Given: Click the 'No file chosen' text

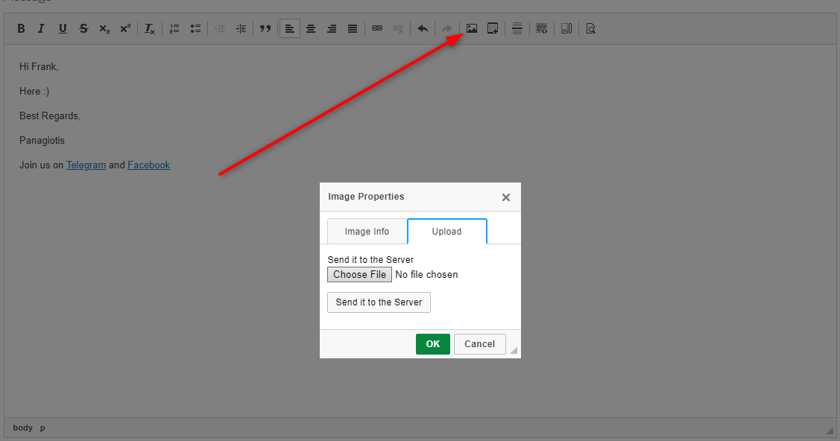Looking at the screenshot, I should click(x=426, y=275).
